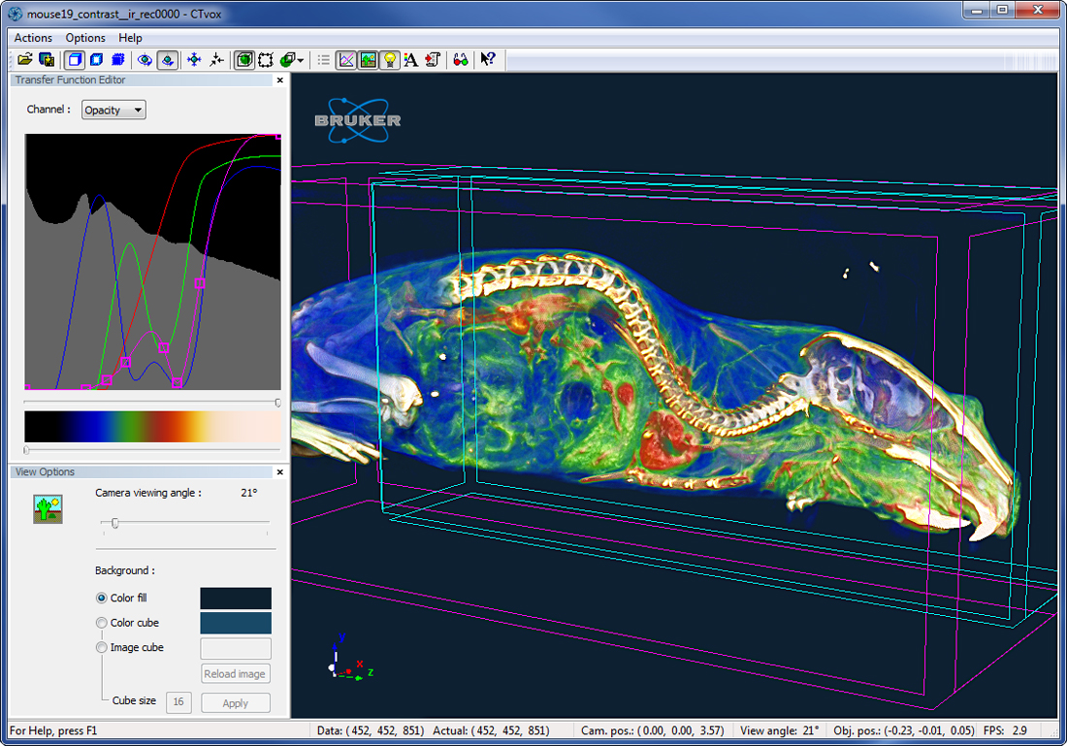Screen dimensions: 1067x746
Task: Choose the Color cube background option
Action: point(101,623)
